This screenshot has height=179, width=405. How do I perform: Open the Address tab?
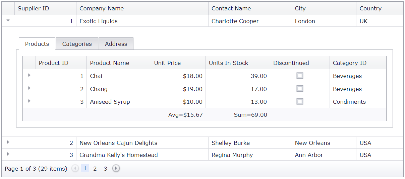pos(116,44)
